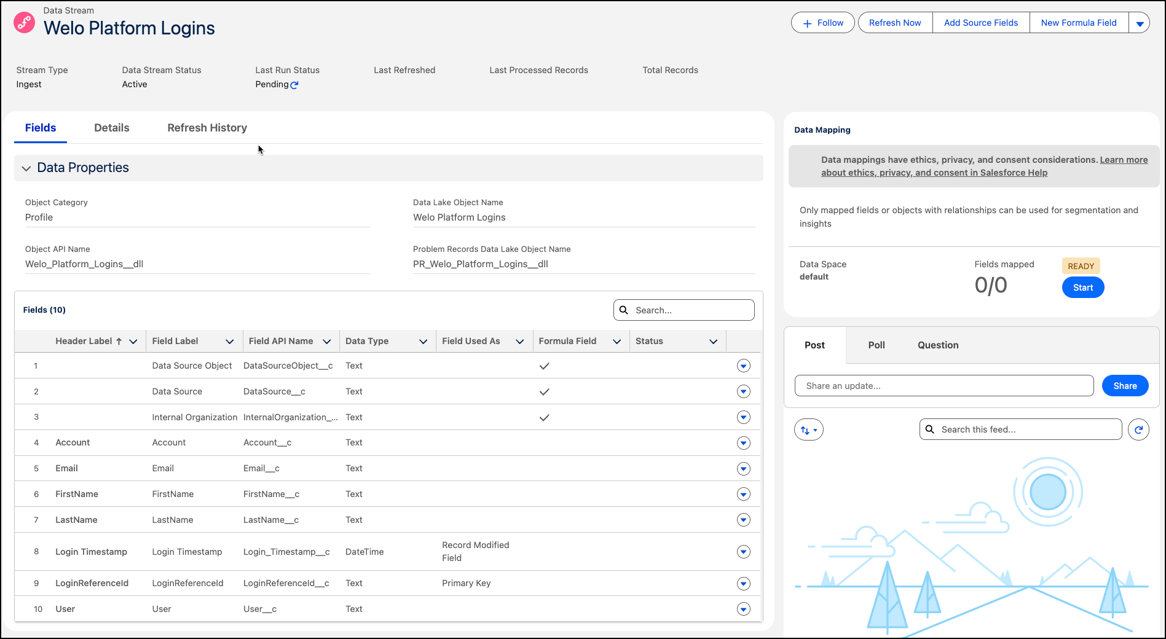The height and width of the screenshot is (639, 1166).
Task: Click the Refresh Now button
Action: point(895,23)
